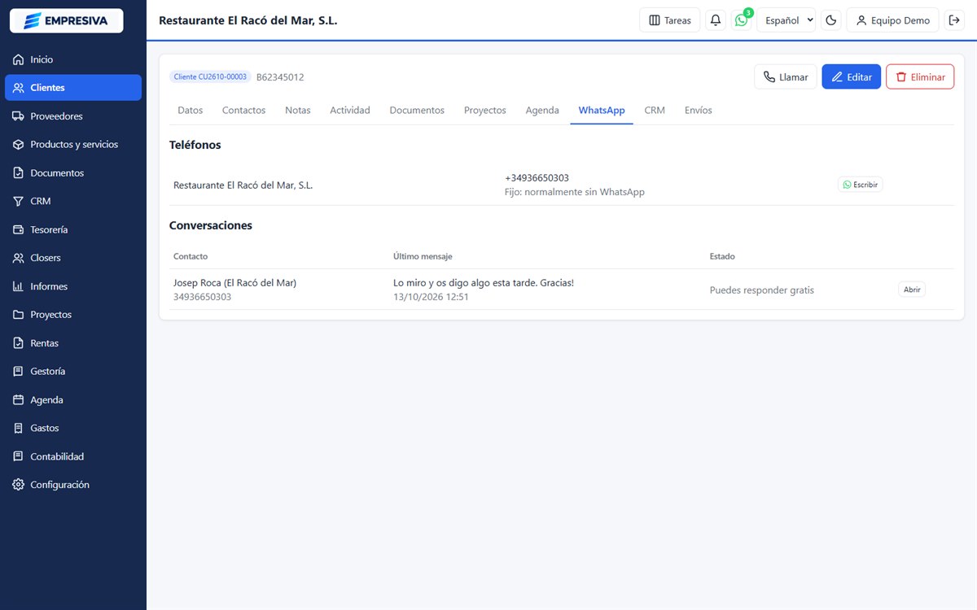The height and width of the screenshot is (610, 977).
Task: Click the Gastos receipt icon
Action: pyautogui.click(x=18, y=428)
